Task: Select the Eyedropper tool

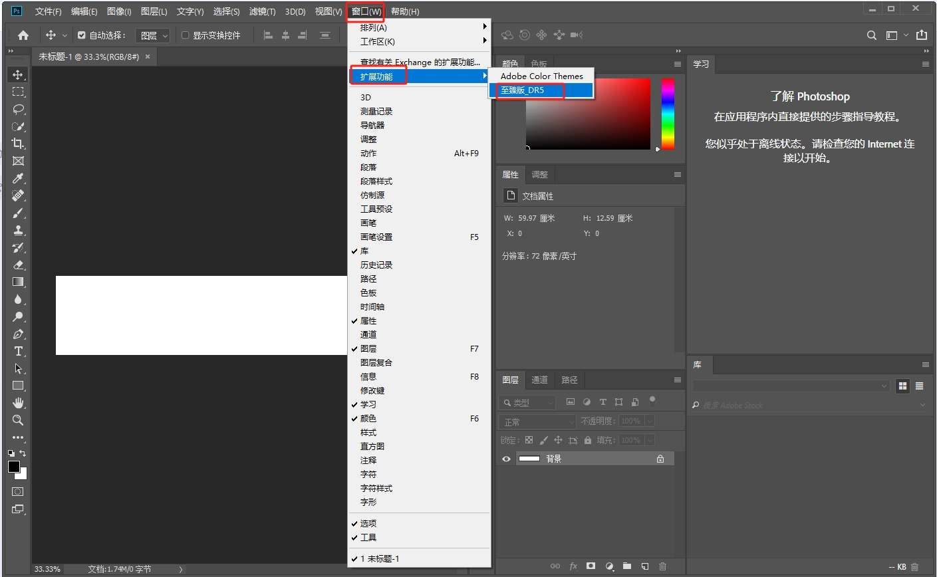Action: pos(18,178)
